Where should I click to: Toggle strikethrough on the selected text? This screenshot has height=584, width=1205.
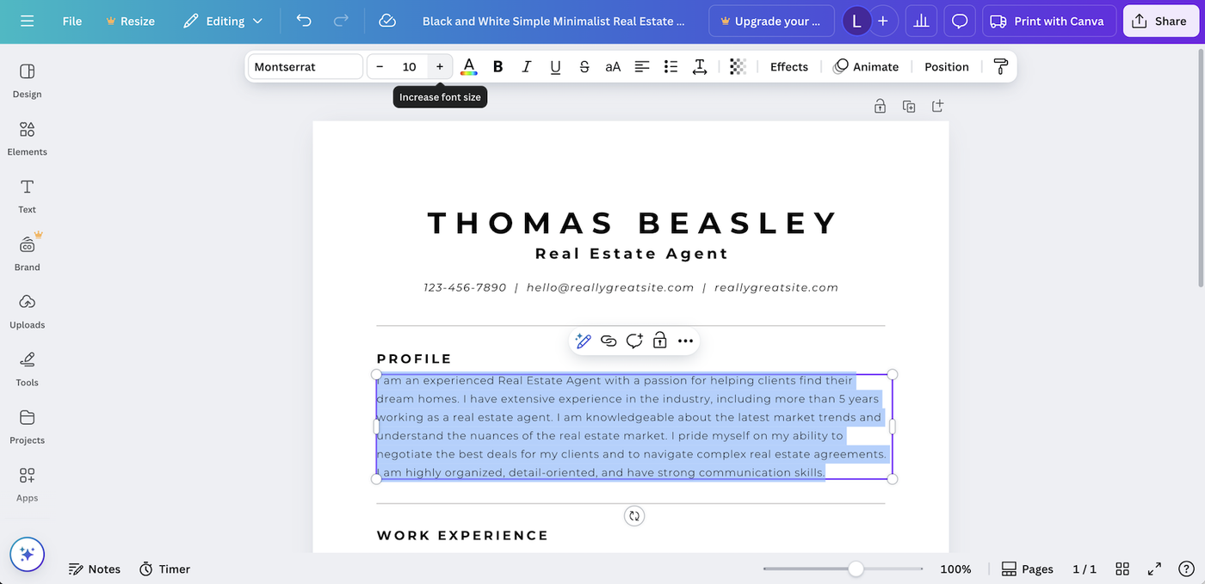(x=583, y=66)
